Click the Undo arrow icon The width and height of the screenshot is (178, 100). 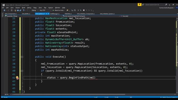click(24, 10)
